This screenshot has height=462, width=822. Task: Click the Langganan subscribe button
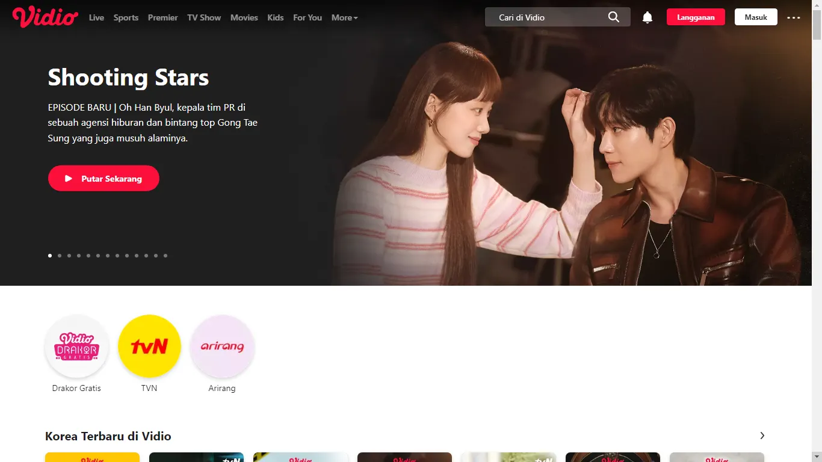(x=696, y=17)
